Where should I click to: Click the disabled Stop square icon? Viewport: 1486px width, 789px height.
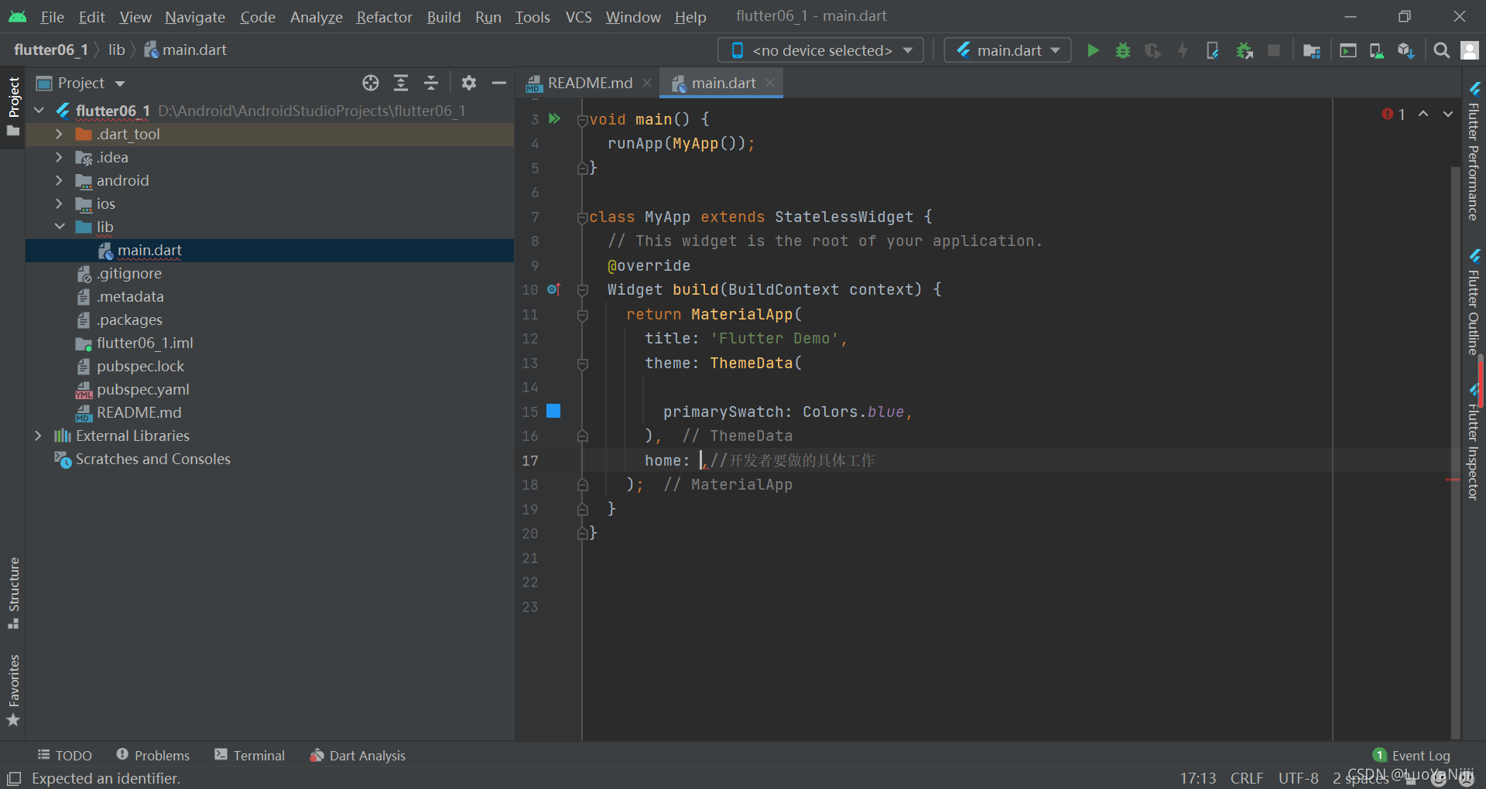pyautogui.click(x=1274, y=50)
